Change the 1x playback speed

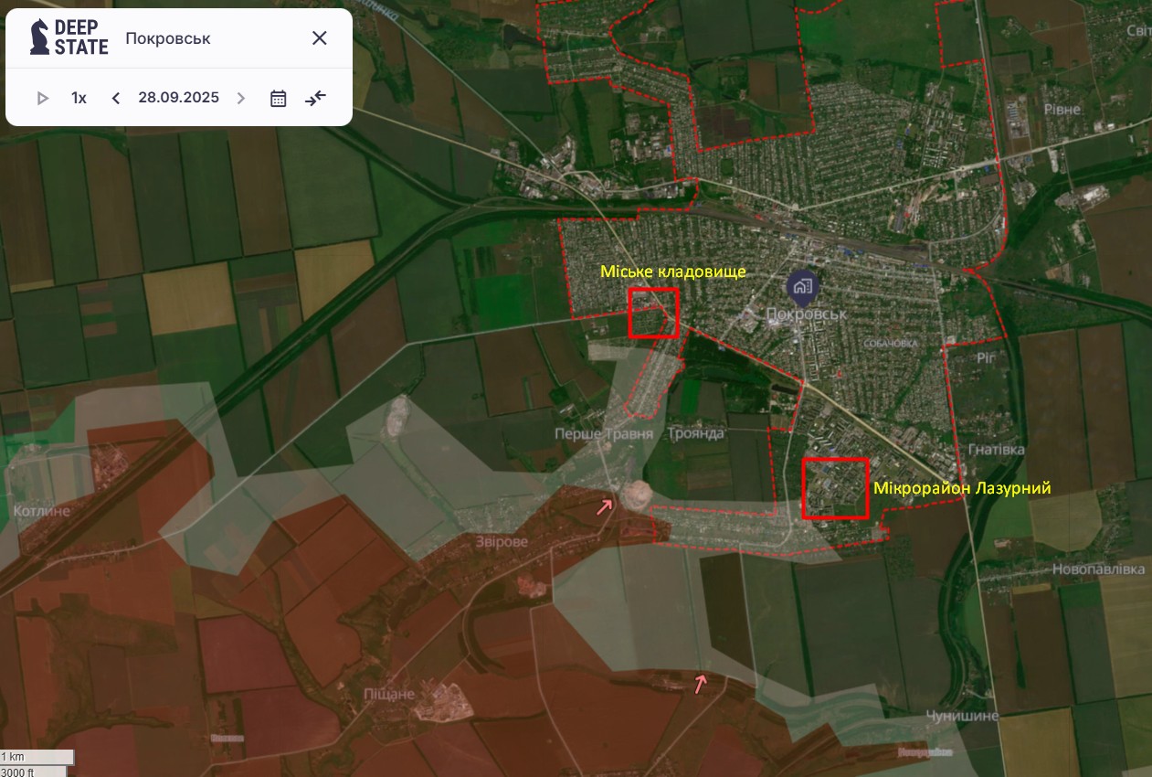tap(79, 98)
